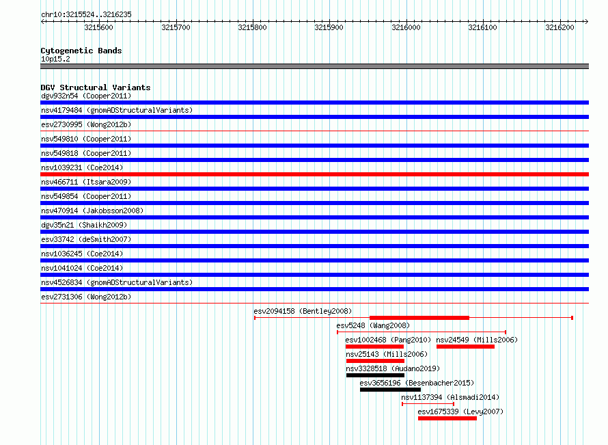Open the nsv1039231 (Coe2014) variant
The height and width of the screenshot is (445, 608).
click(x=82, y=167)
